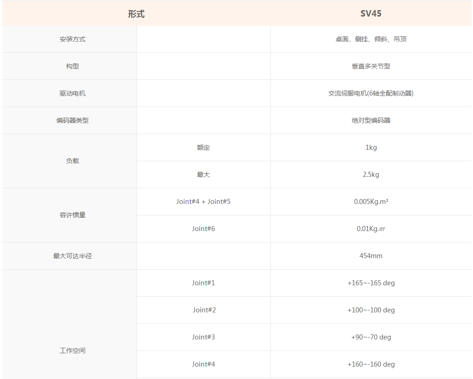Click the +100~-100 deg value
The height and width of the screenshot is (379, 473).
[x=371, y=310]
